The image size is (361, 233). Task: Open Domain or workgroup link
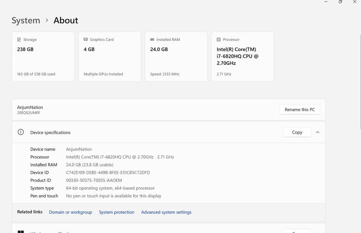click(70, 212)
